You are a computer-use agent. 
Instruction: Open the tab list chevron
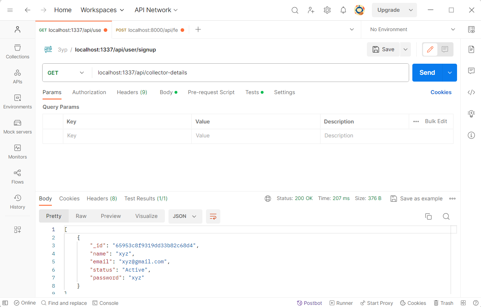(352, 29)
